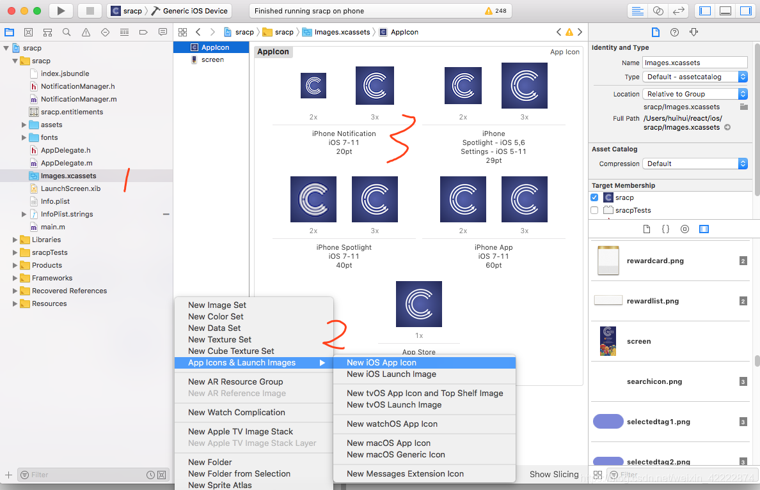The image size is (760, 490).
Task: Choose New macOS App Icon
Action: coord(424,443)
